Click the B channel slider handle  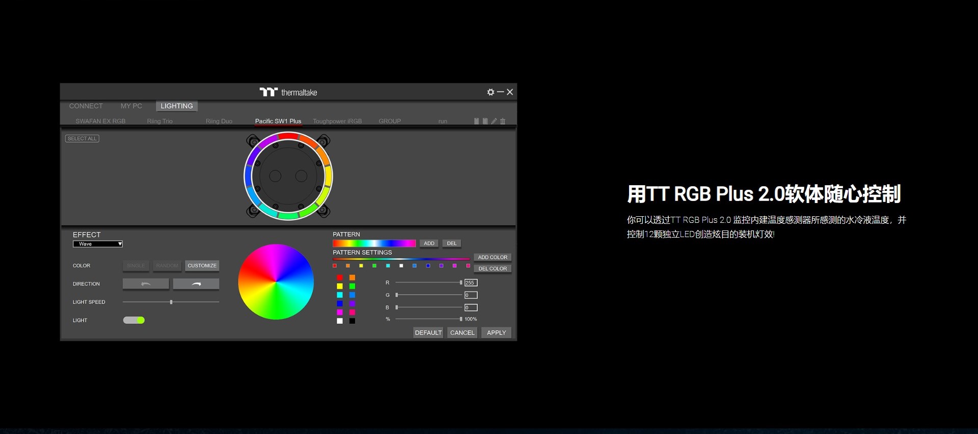[397, 307]
